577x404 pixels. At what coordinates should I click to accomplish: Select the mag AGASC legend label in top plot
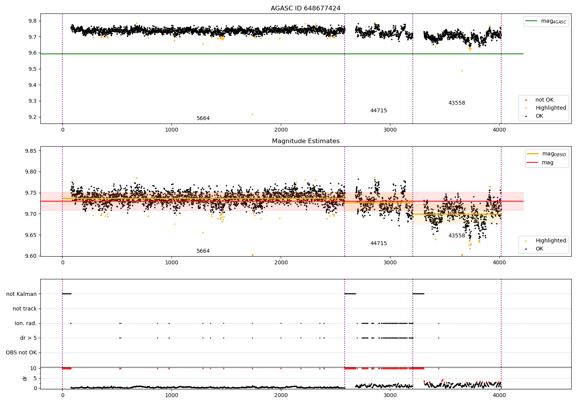click(x=554, y=21)
